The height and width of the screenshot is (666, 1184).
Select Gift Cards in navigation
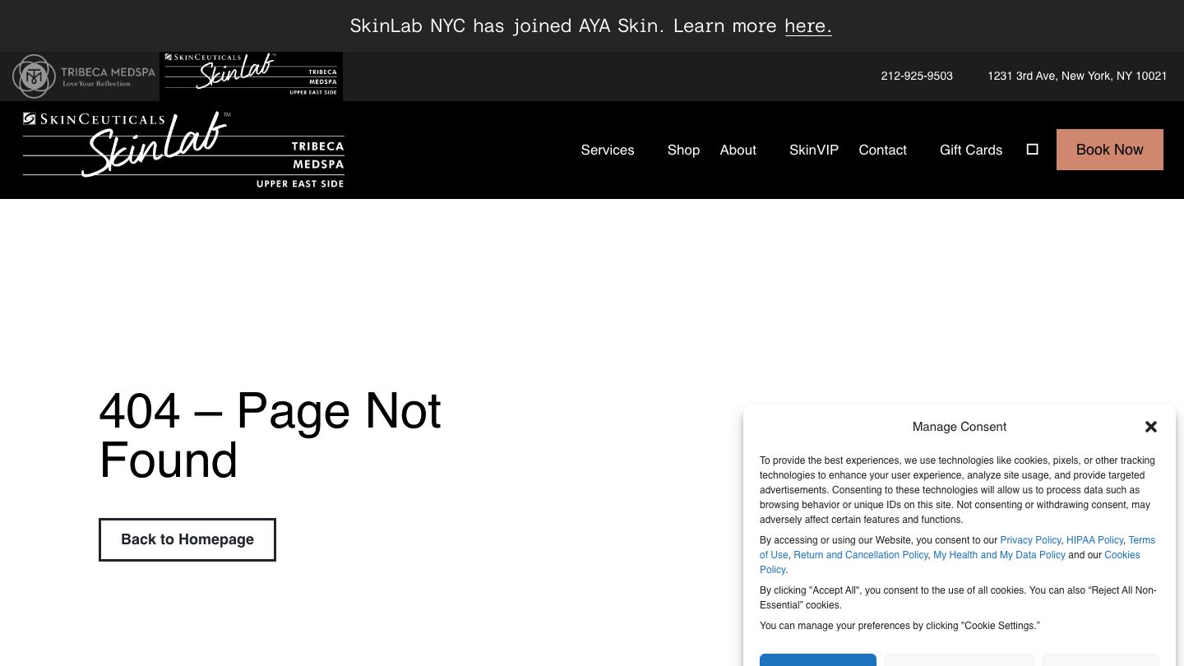tap(970, 150)
